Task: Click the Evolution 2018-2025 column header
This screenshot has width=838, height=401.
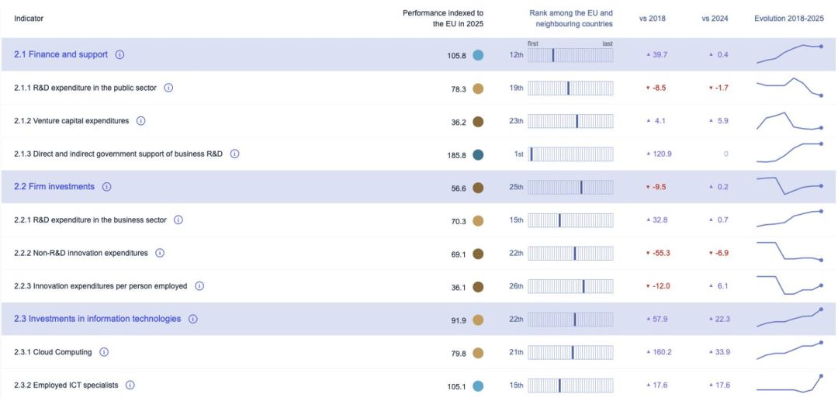Action: [788, 18]
